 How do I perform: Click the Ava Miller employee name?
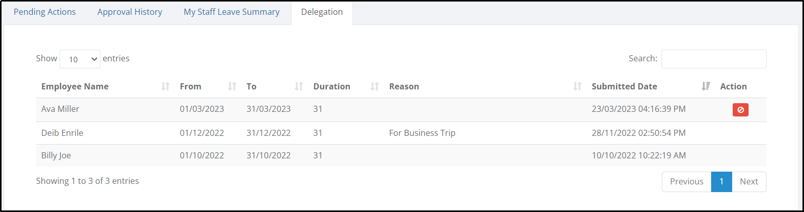(x=61, y=109)
